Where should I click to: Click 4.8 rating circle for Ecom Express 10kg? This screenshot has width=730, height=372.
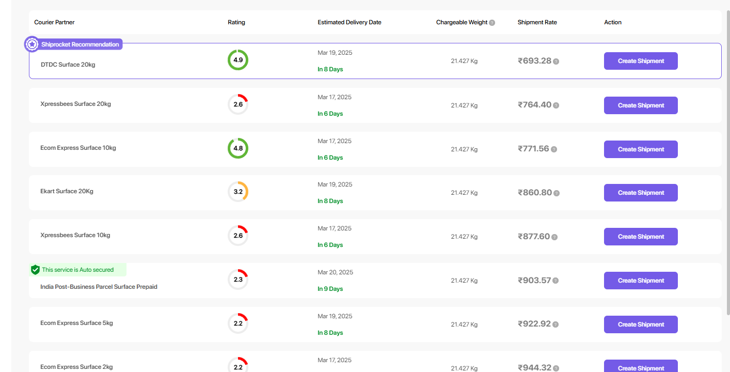[x=238, y=148]
